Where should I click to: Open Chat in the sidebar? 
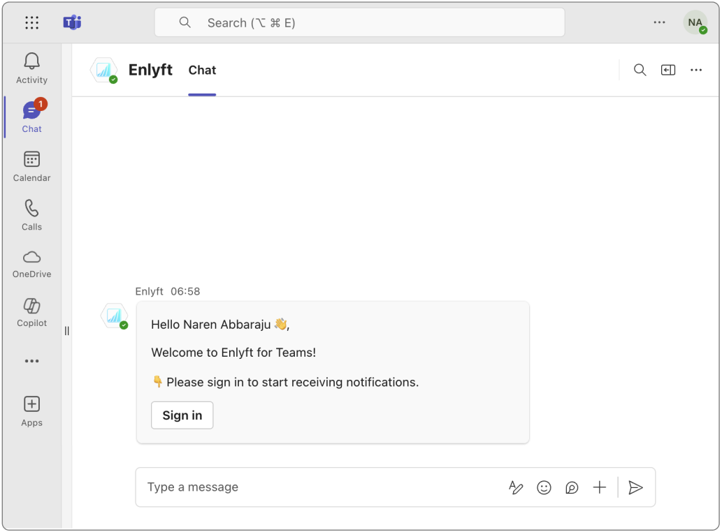coord(31,117)
